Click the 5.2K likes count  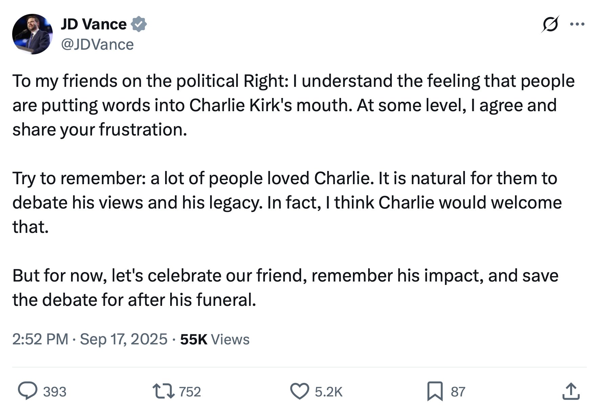[329, 392]
